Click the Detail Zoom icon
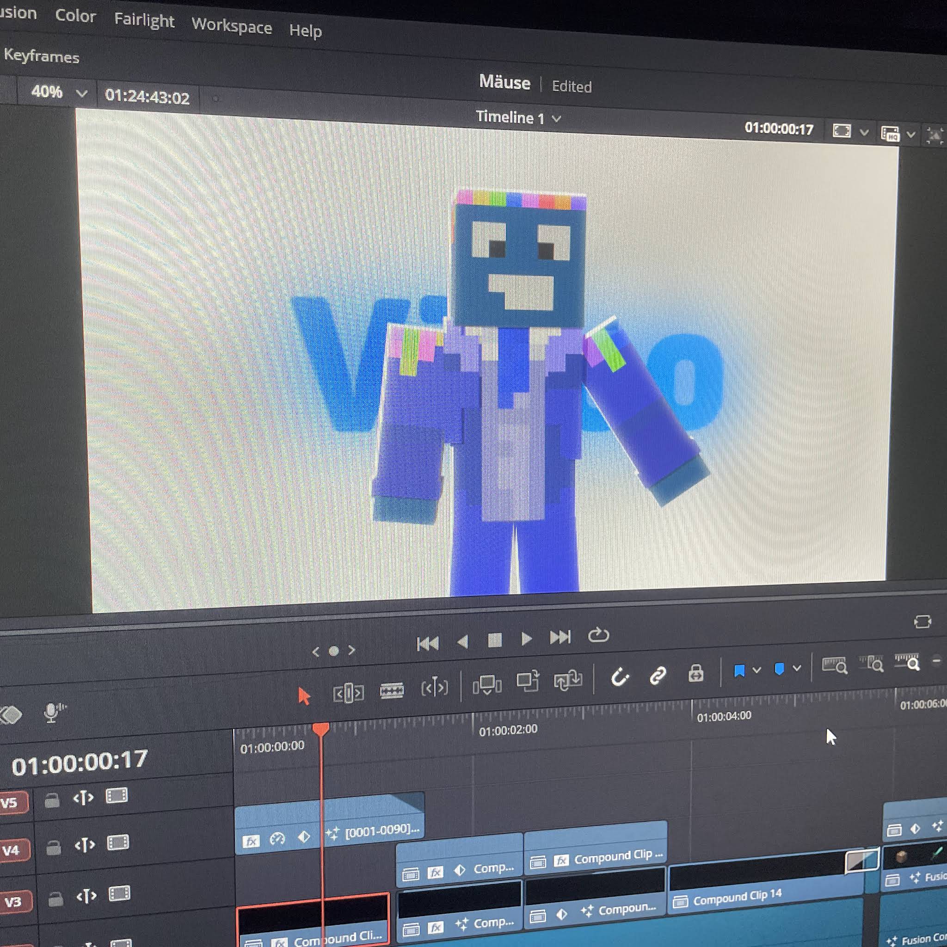947x947 pixels. point(872,664)
